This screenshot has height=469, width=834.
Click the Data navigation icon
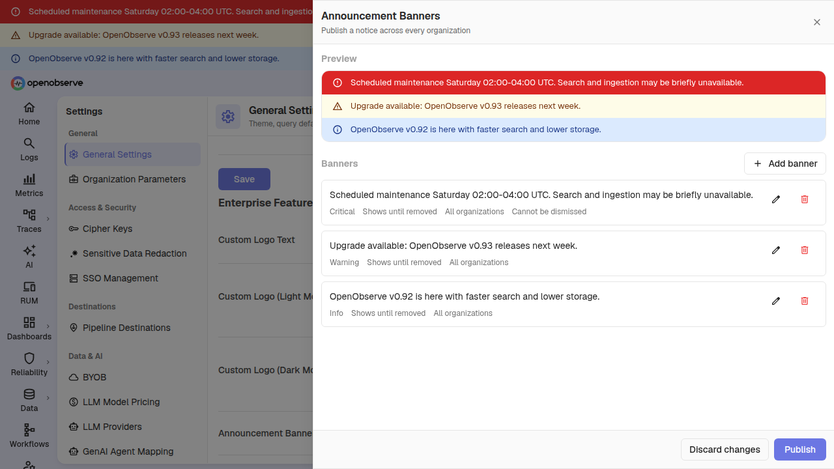point(29,394)
